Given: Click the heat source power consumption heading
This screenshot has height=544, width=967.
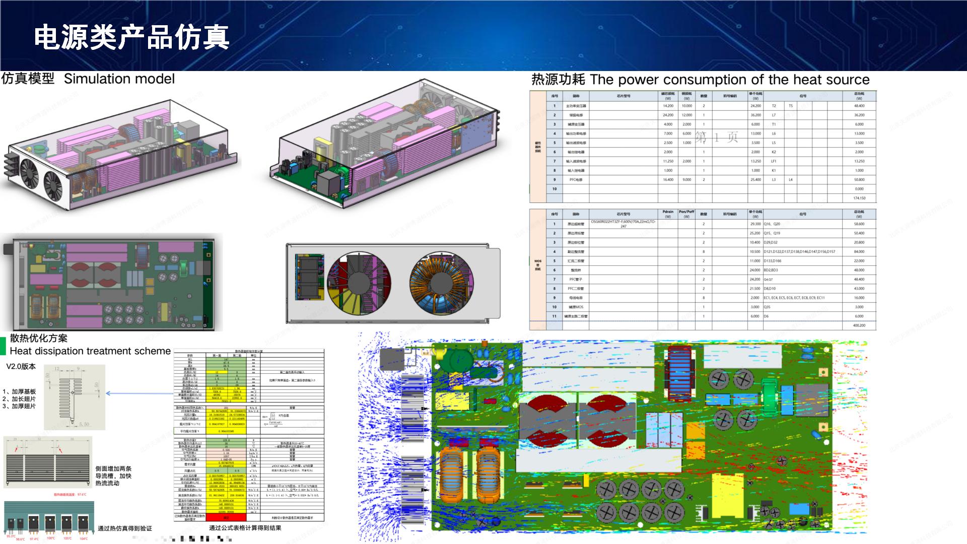Looking at the screenshot, I should pyautogui.click(x=700, y=80).
